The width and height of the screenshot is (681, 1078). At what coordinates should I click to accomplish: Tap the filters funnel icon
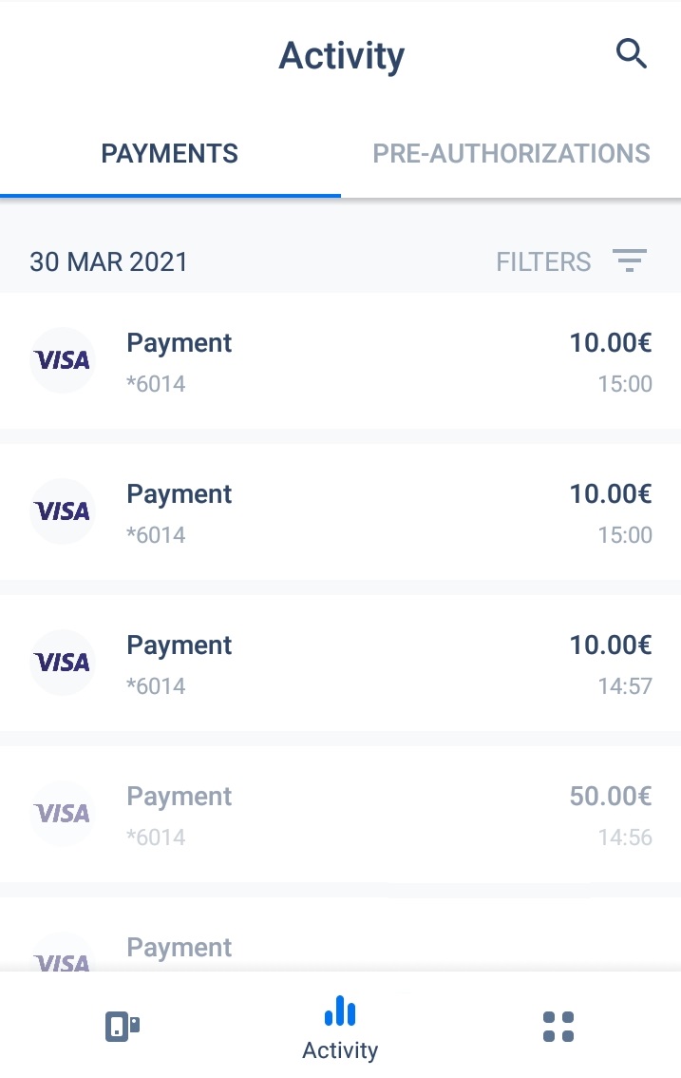coord(630,260)
